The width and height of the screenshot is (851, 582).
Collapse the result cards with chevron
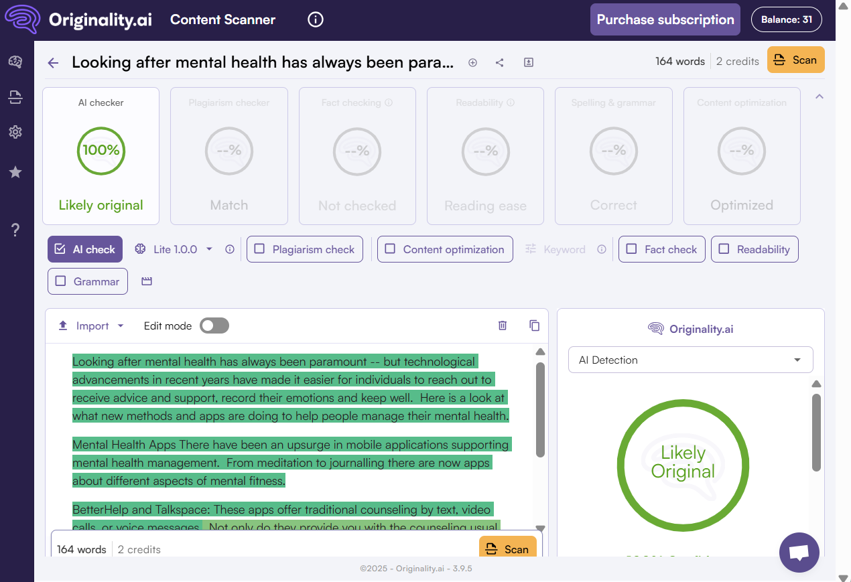(819, 96)
